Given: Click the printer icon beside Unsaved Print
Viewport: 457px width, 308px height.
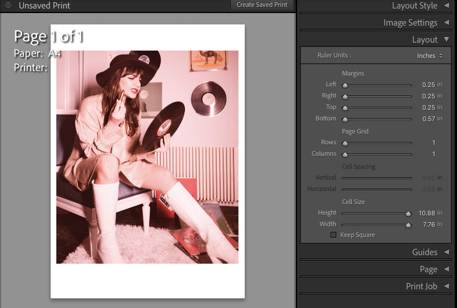Looking at the screenshot, I should point(8,5).
